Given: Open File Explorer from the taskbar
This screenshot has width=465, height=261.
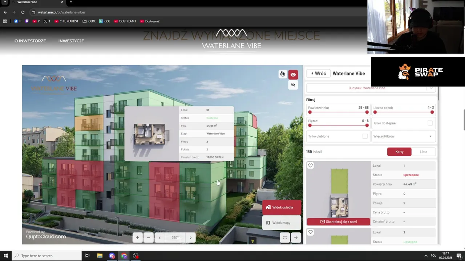Looking at the screenshot, I should click(x=100, y=256).
